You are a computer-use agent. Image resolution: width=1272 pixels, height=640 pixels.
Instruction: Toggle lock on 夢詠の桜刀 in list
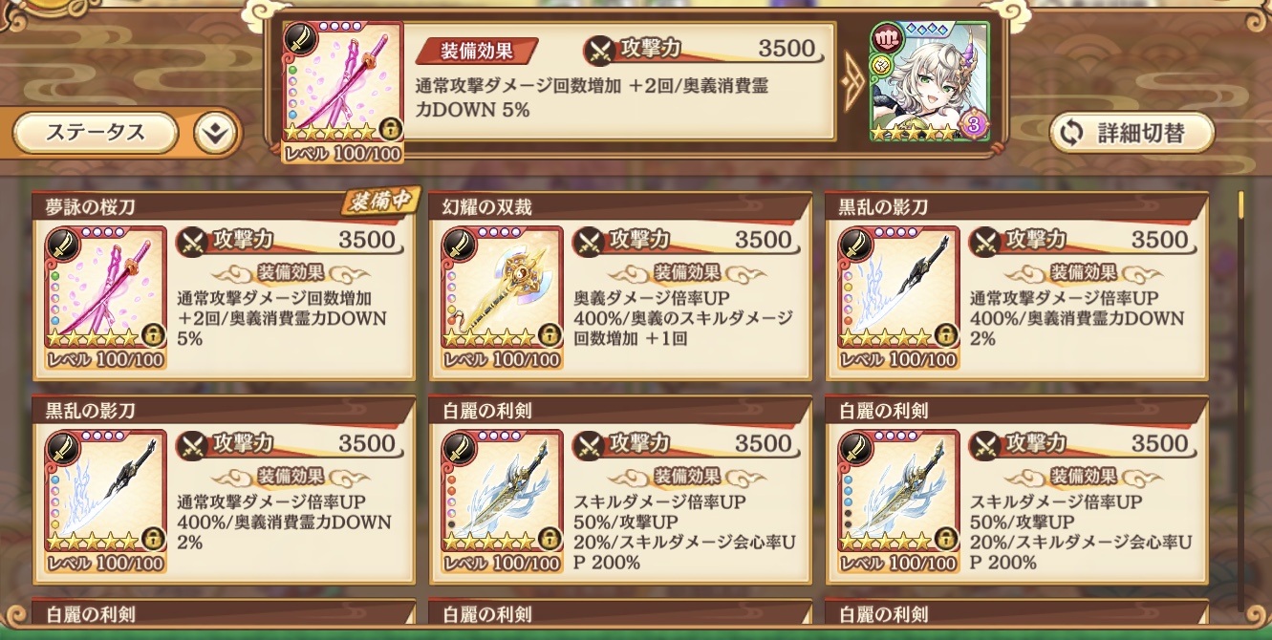click(151, 334)
